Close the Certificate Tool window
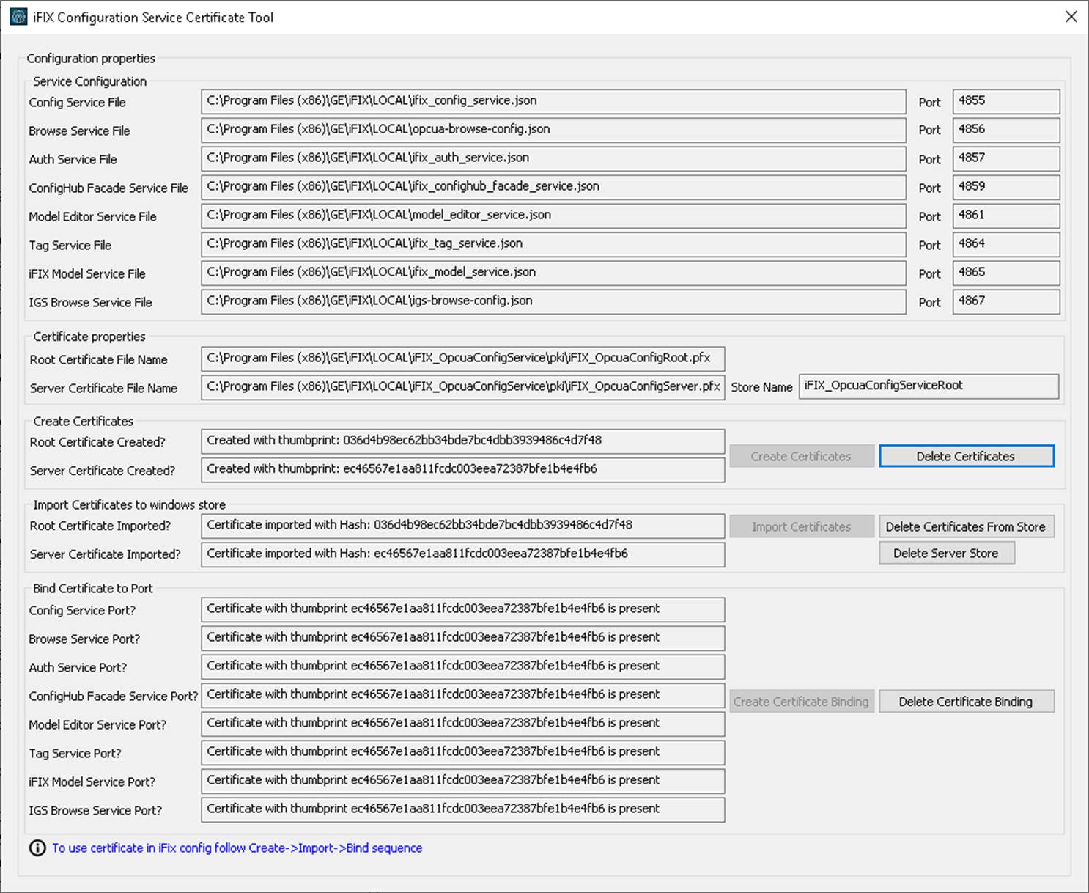This screenshot has height=893, width=1089. pyautogui.click(x=1071, y=17)
